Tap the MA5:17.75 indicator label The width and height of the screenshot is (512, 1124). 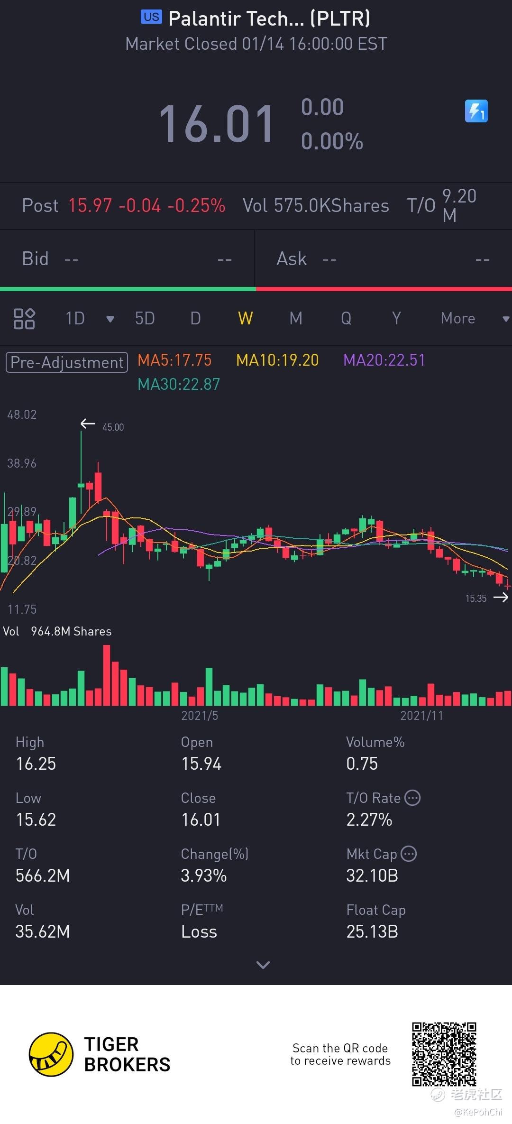(174, 360)
